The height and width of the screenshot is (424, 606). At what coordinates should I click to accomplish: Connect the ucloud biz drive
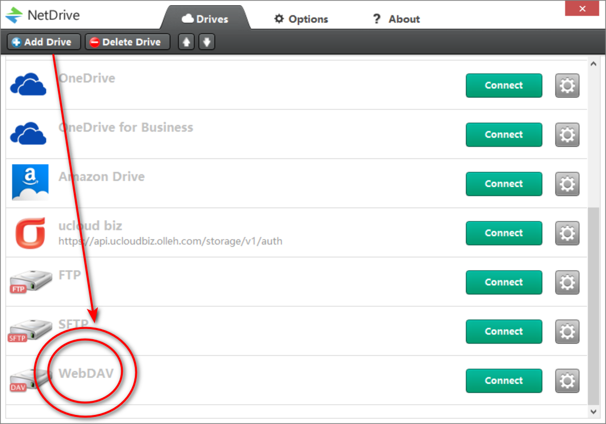tap(504, 233)
